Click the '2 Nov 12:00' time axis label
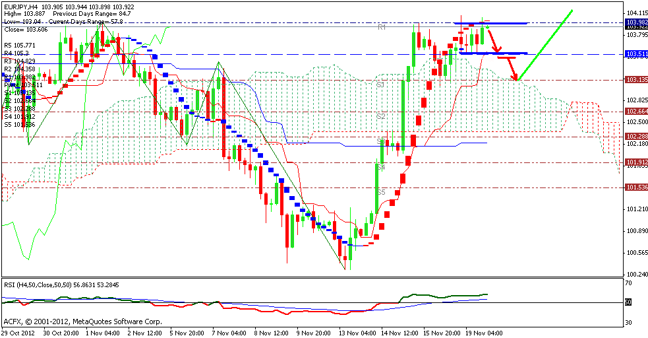Viewport: 648px width, 338px height. pos(145,333)
